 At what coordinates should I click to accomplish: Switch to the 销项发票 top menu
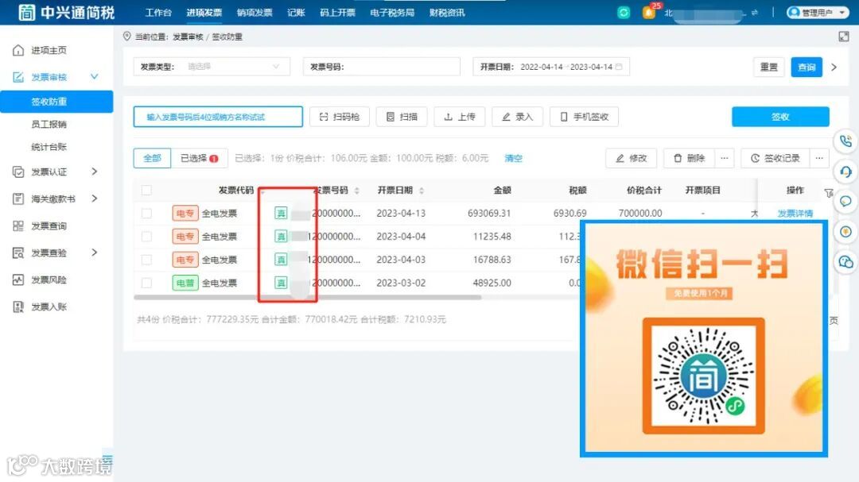(x=255, y=13)
